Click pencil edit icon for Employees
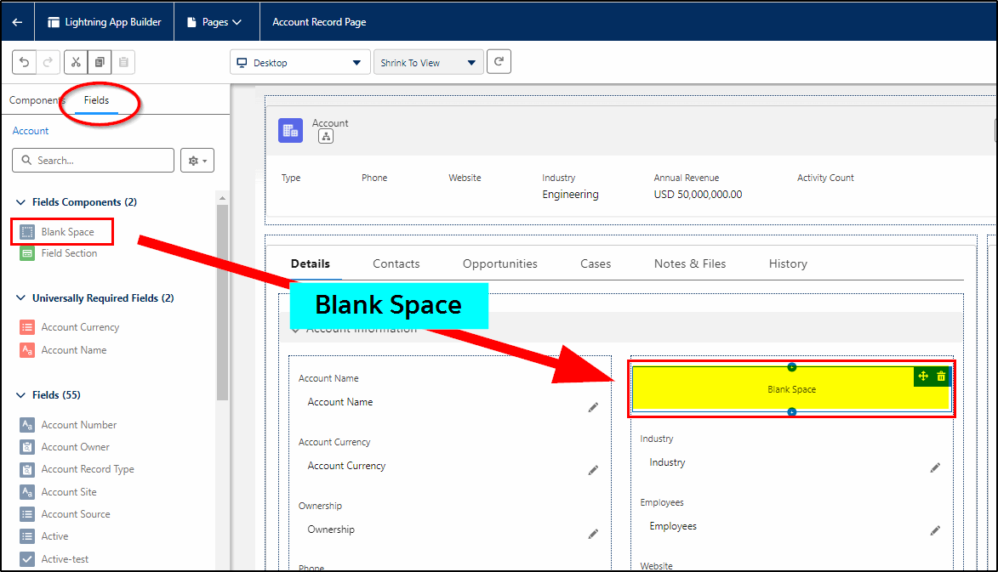Screen dimensions: 998x572 click(935, 530)
